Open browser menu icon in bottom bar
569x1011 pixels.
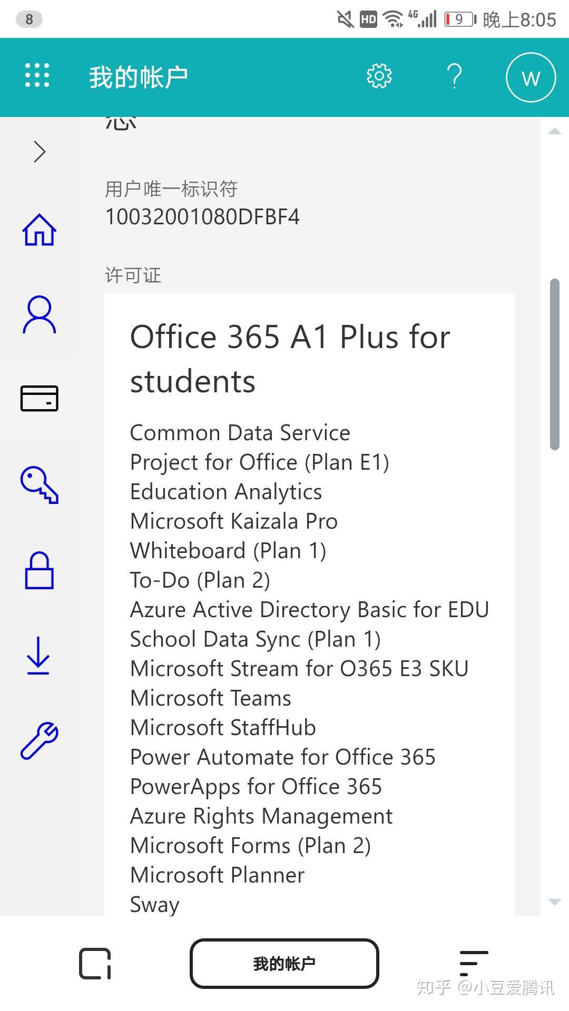point(474,964)
